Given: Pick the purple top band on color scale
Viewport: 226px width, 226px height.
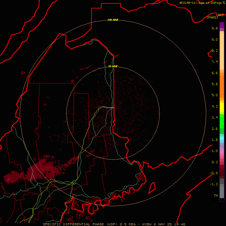Looking at the screenshot, I should (x=222, y=25).
